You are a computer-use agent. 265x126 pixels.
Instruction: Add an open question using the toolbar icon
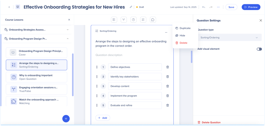[133, 20]
